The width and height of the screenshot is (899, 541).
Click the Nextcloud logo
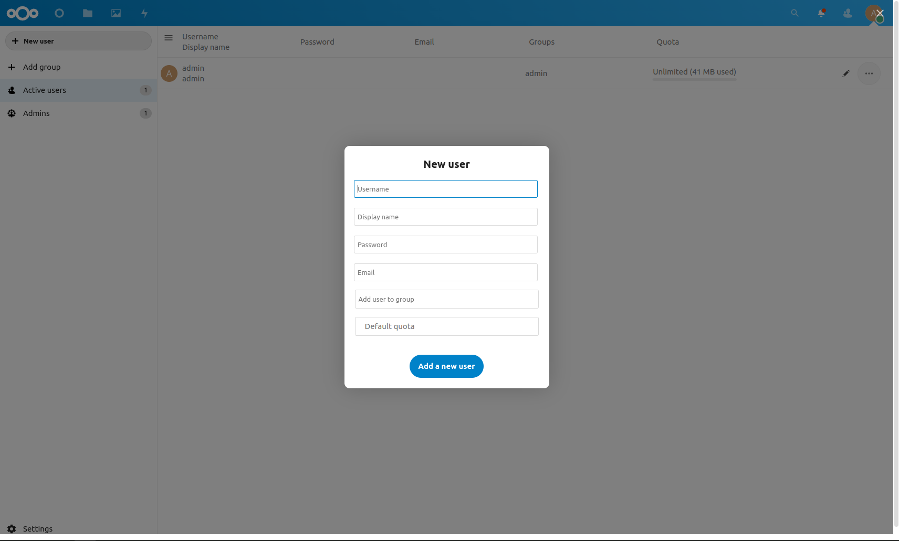coord(23,13)
